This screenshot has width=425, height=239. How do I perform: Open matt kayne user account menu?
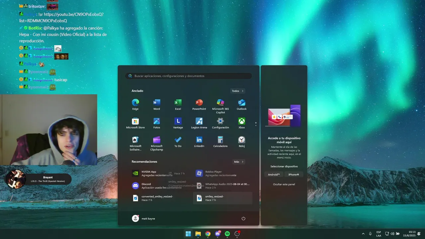pos(144,218)
